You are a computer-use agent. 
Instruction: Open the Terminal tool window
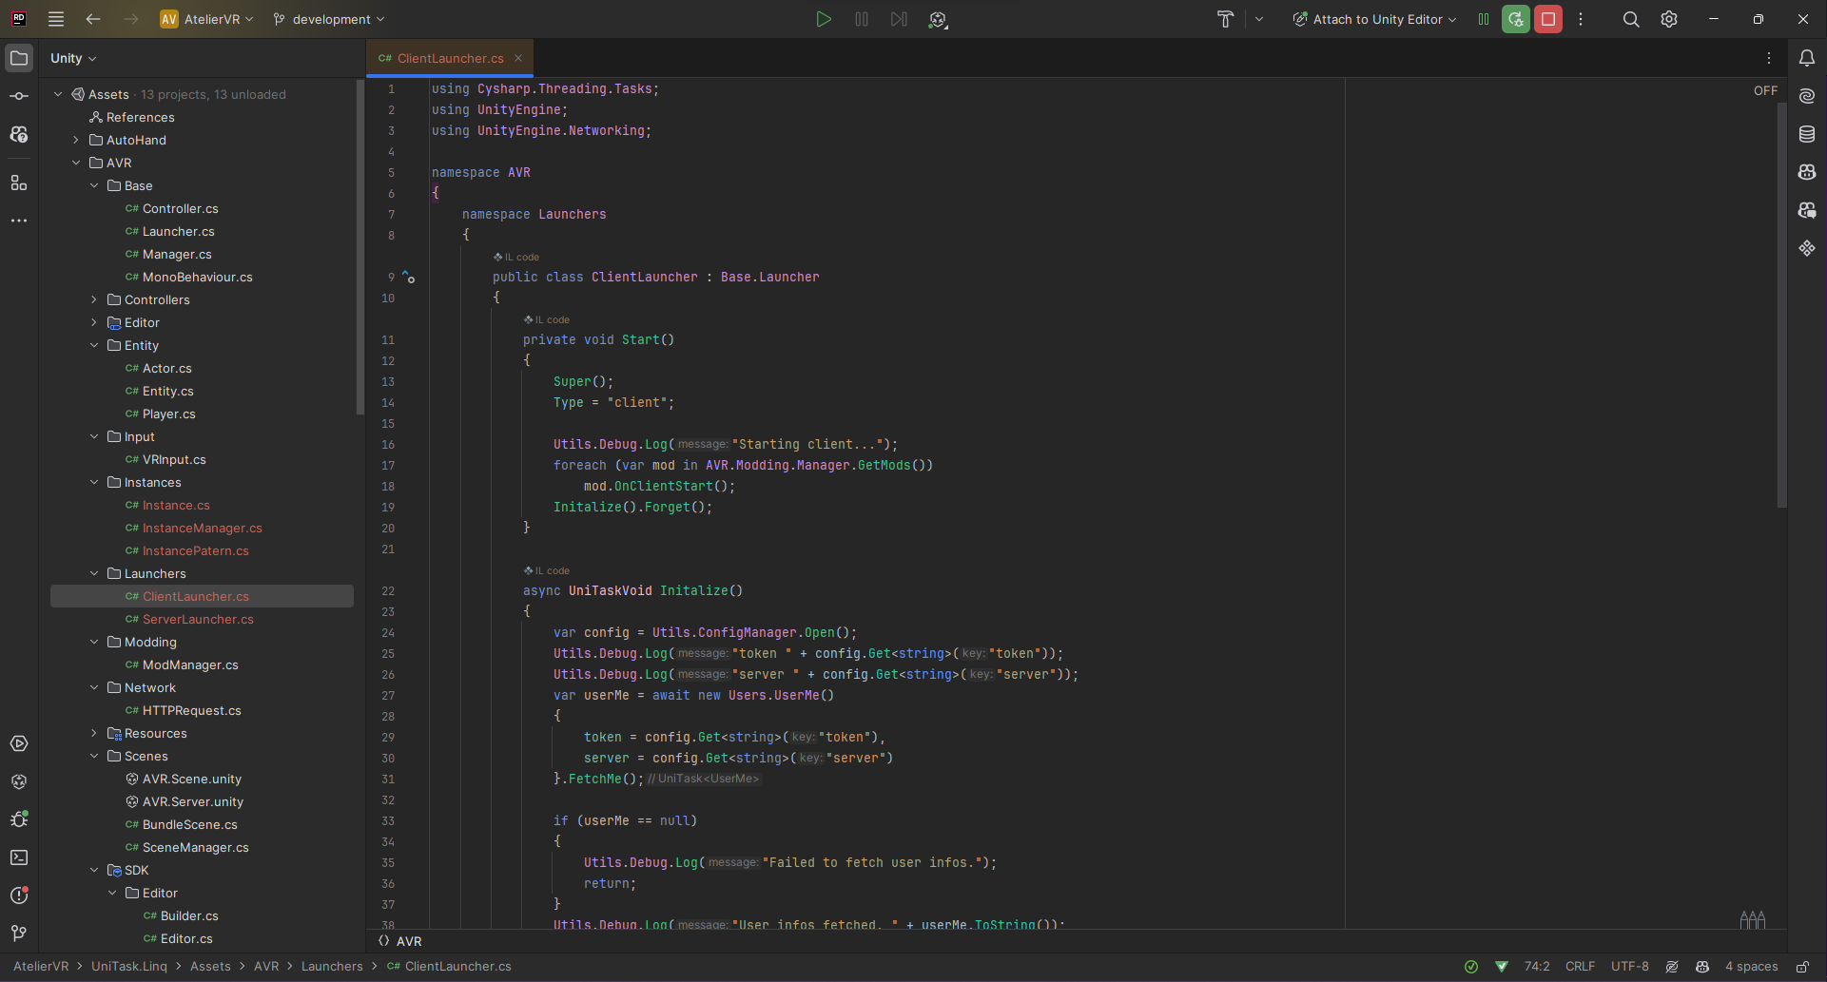(19, 857)
